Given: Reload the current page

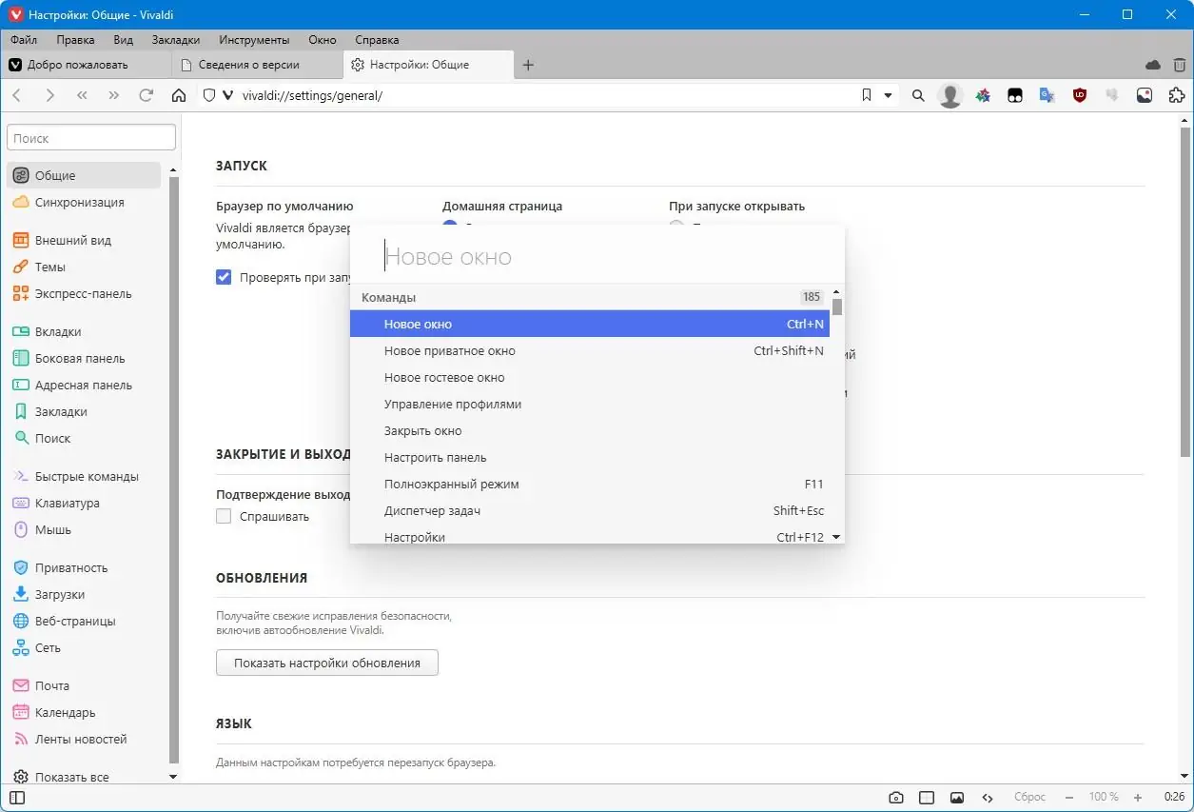Looking at the screenshot, I should (x=146, y=95).
